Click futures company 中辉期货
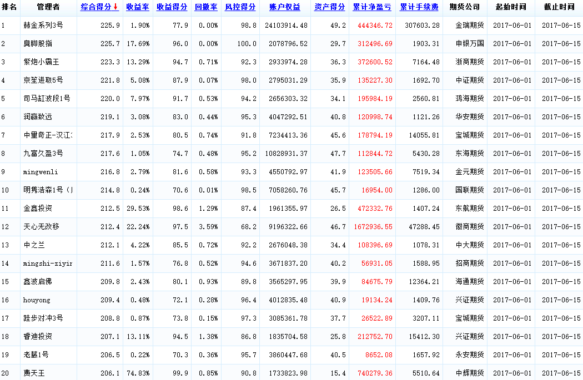This screenshot has width=583, height=380. (x=470, y=373)
